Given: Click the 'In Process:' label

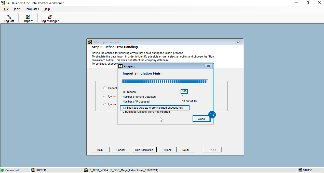Looking at the screenshot, I should tap(130, 92).
